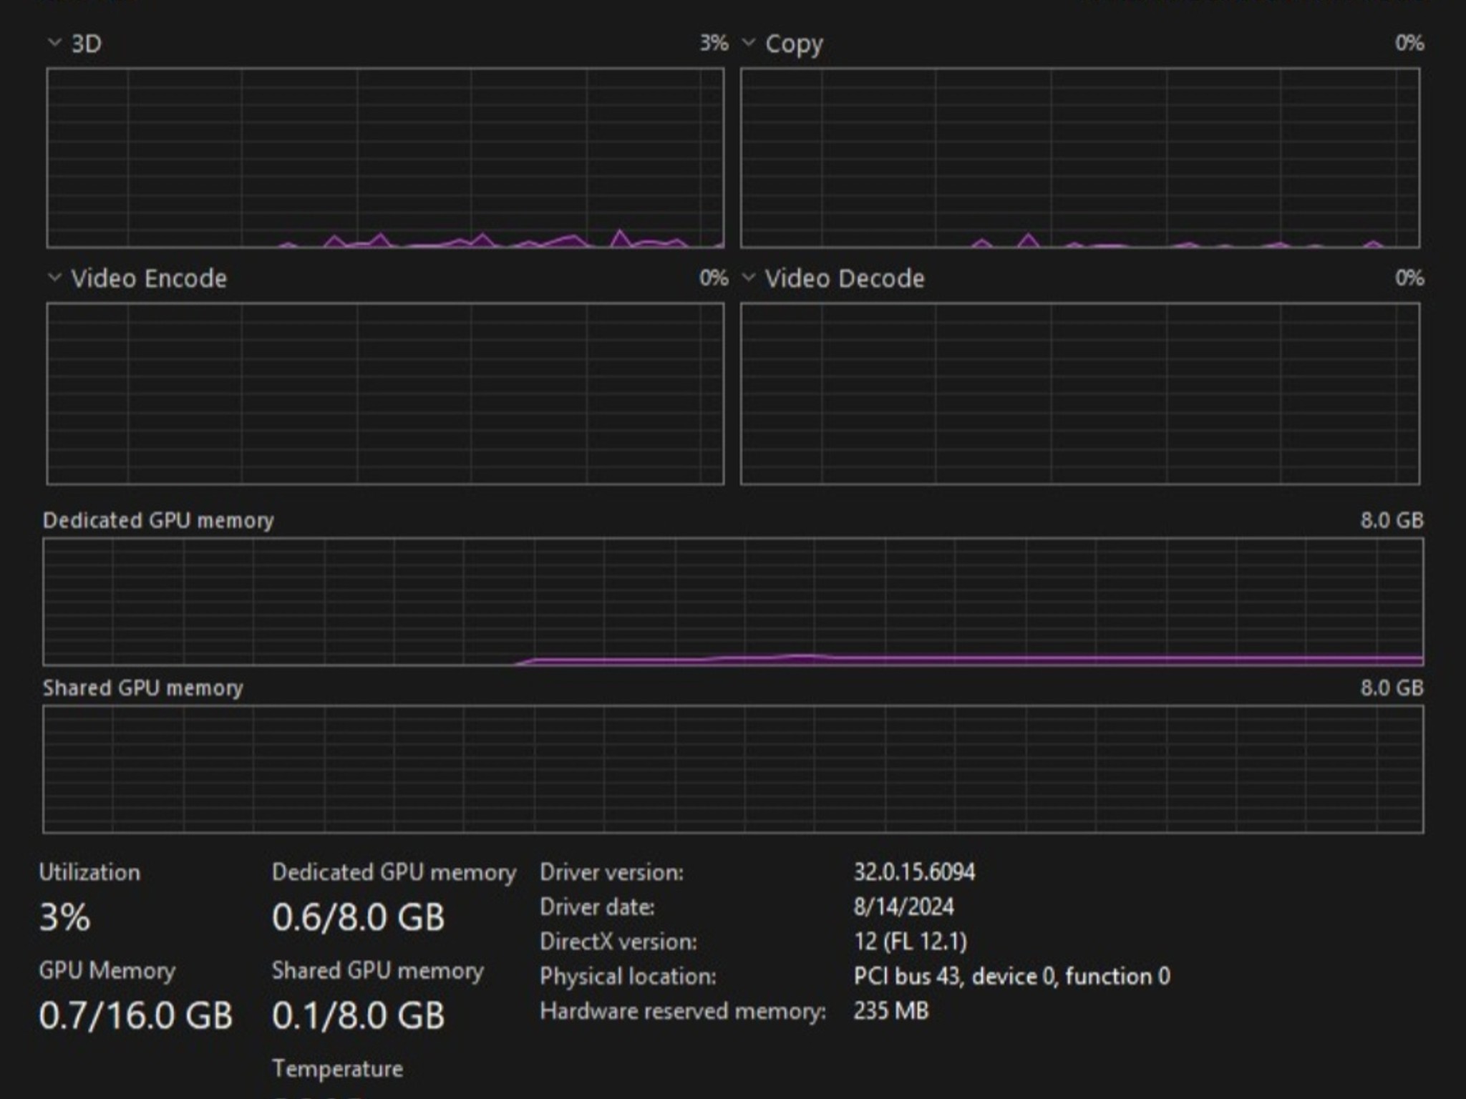Click the Video Decode label
The width and height of the screenshot is (1466, 1099).
(845, 278)
